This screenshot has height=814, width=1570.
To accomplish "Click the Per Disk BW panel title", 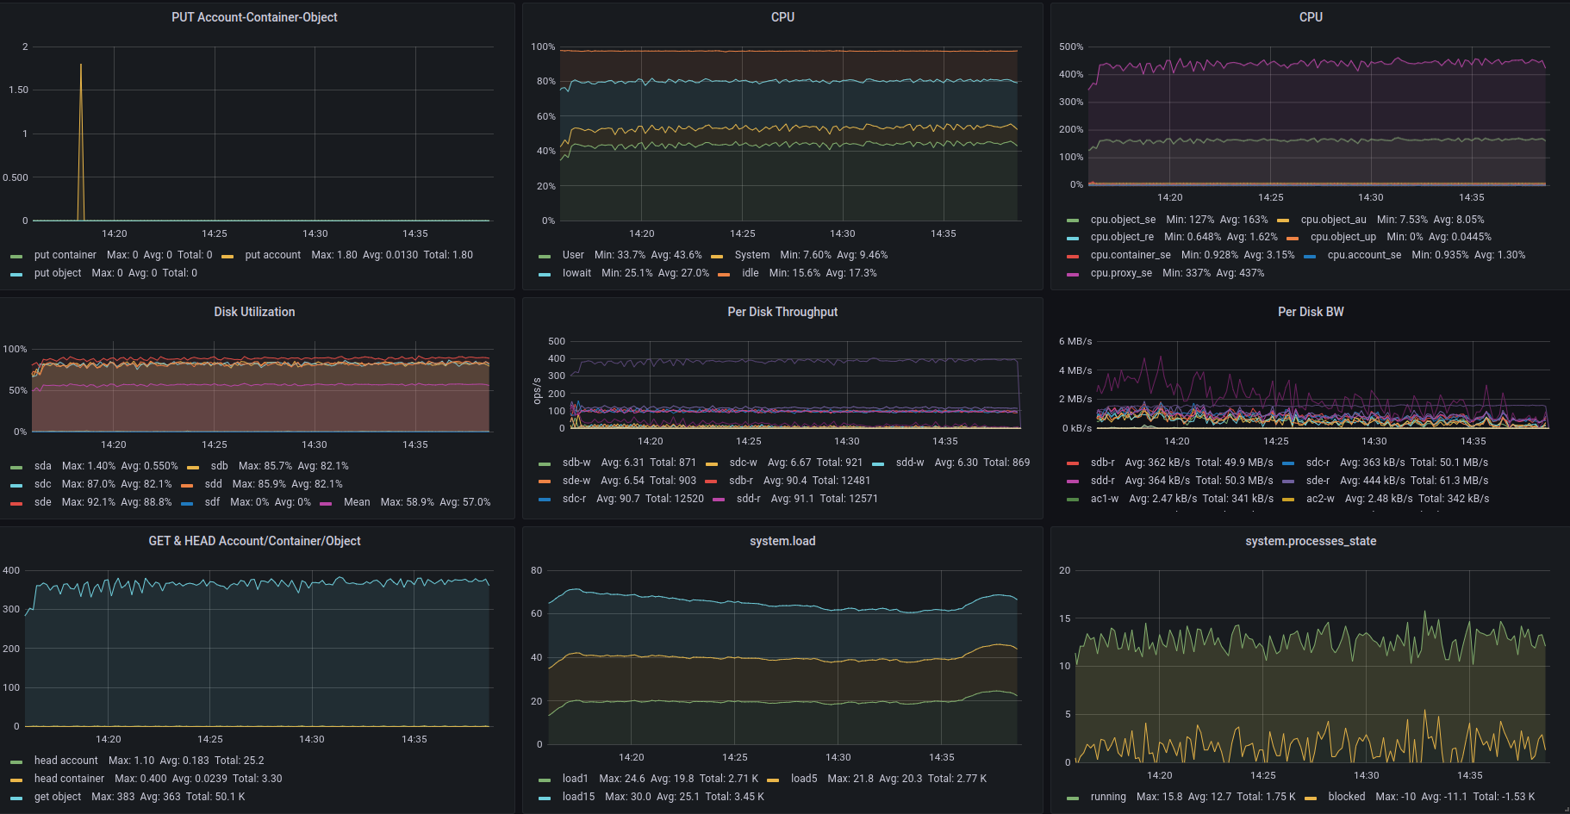I will coord(1310,312).
